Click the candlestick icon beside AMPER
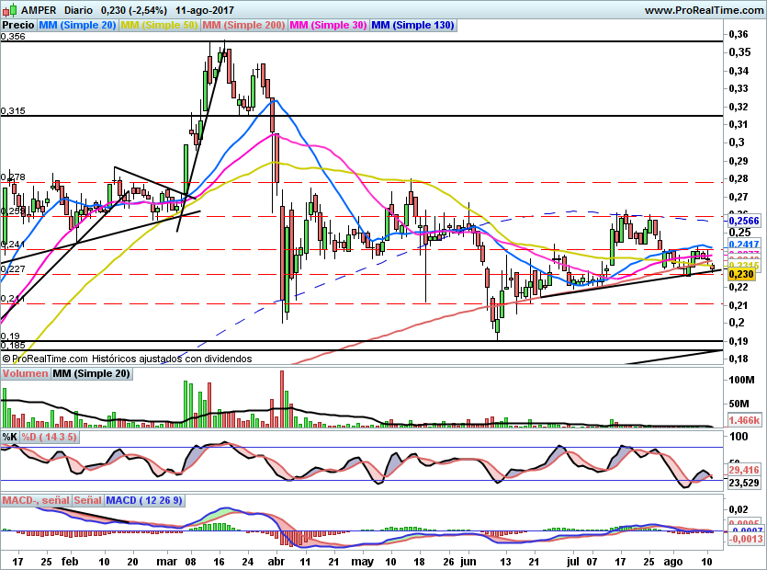This screenshot has width=767, height=570. pyautogui.click(x=9, y=10)
